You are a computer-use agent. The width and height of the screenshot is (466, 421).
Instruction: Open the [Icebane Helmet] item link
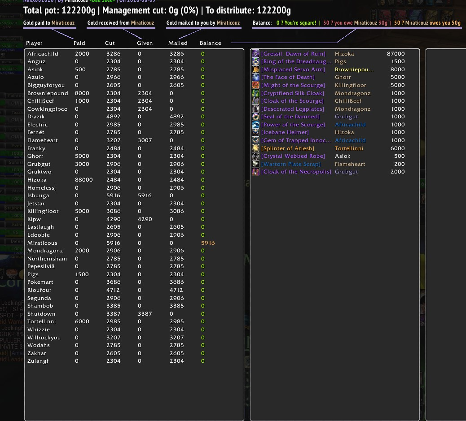tap(285, 132)
